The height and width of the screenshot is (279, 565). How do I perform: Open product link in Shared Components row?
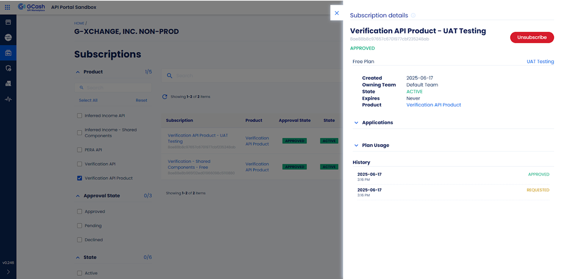[257, 167]
